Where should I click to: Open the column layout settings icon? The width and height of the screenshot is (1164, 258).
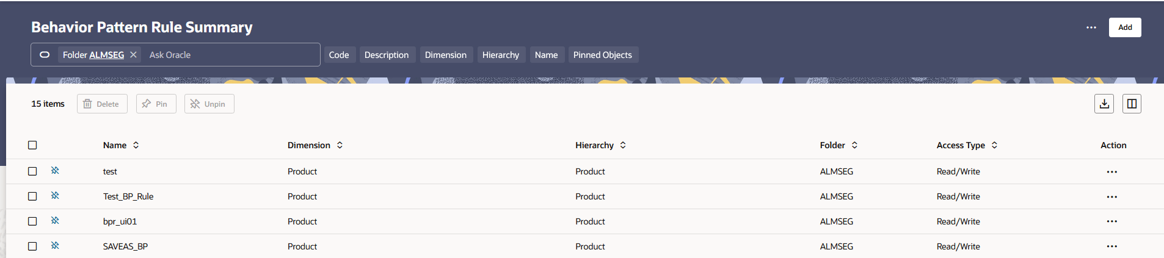(1131, 104)
